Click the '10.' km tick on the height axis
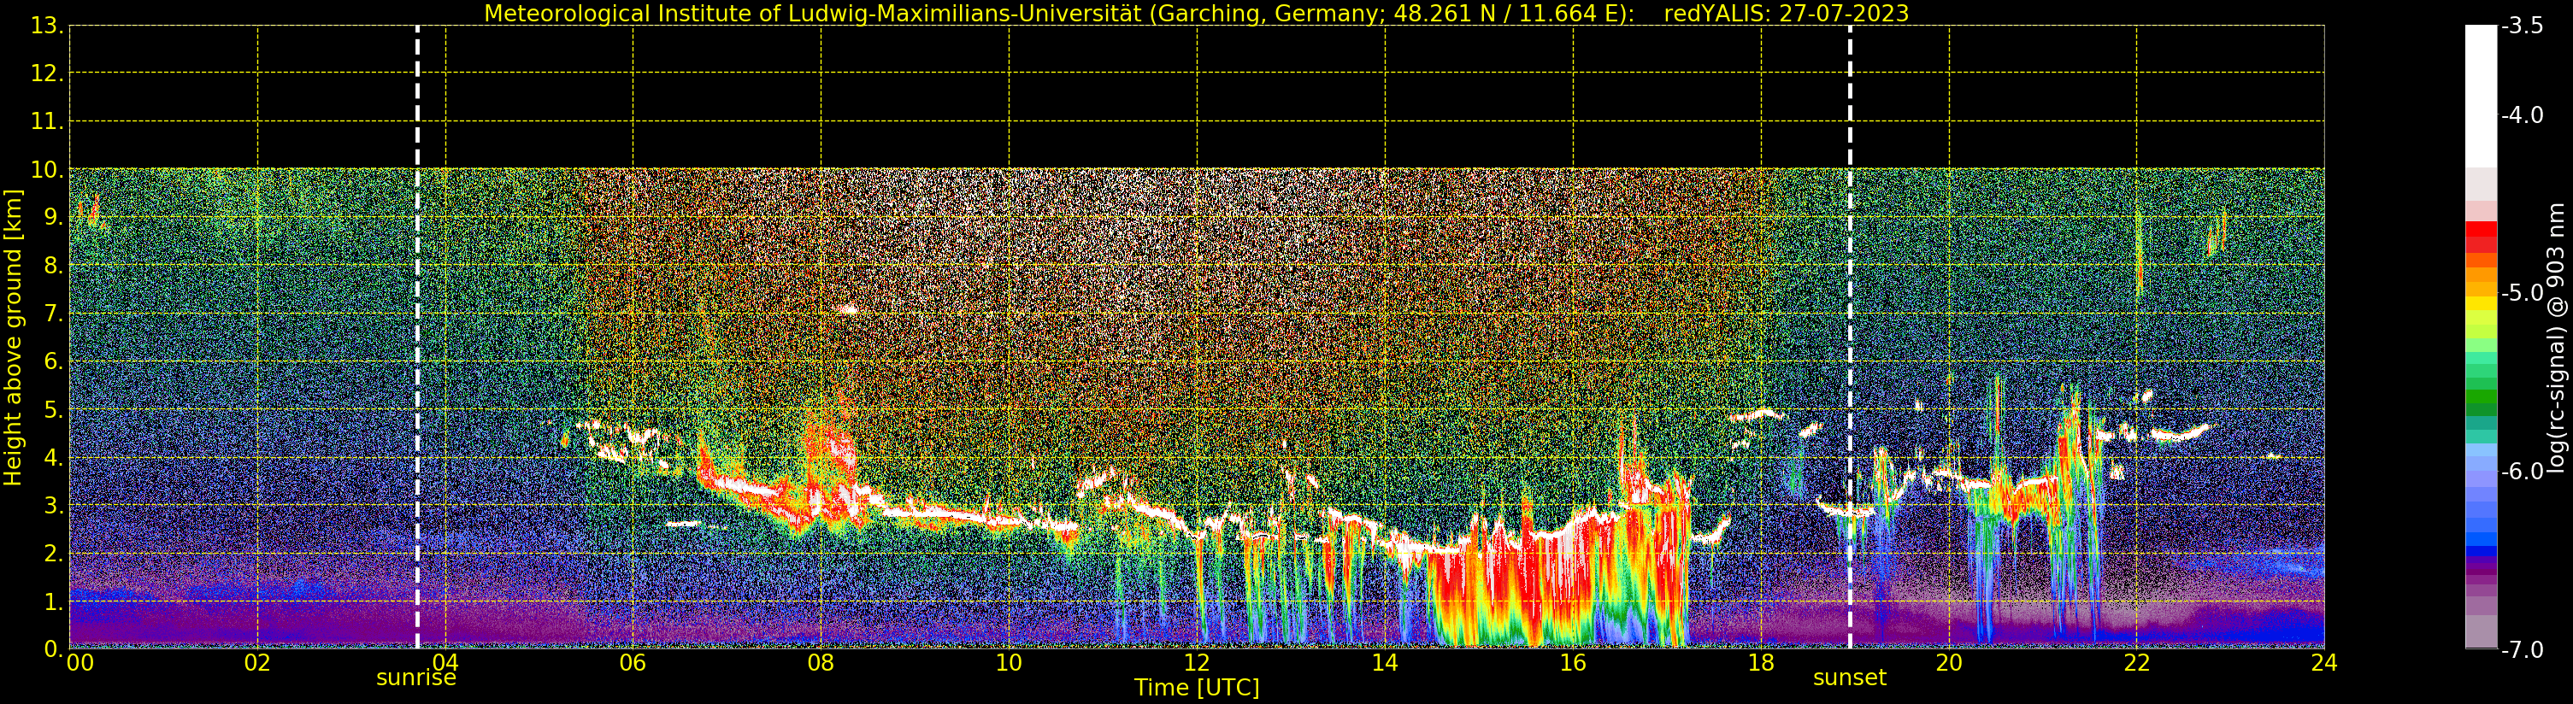This screenshot has height=704, width=2573. point(47,170)
